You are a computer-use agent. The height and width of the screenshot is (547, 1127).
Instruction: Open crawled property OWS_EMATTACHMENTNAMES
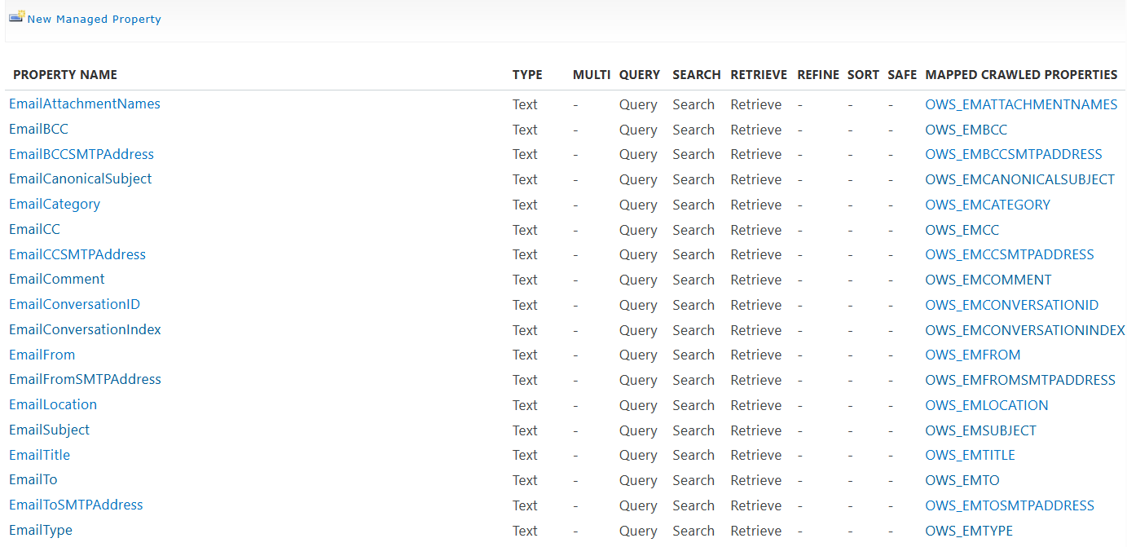point(1021,104)
